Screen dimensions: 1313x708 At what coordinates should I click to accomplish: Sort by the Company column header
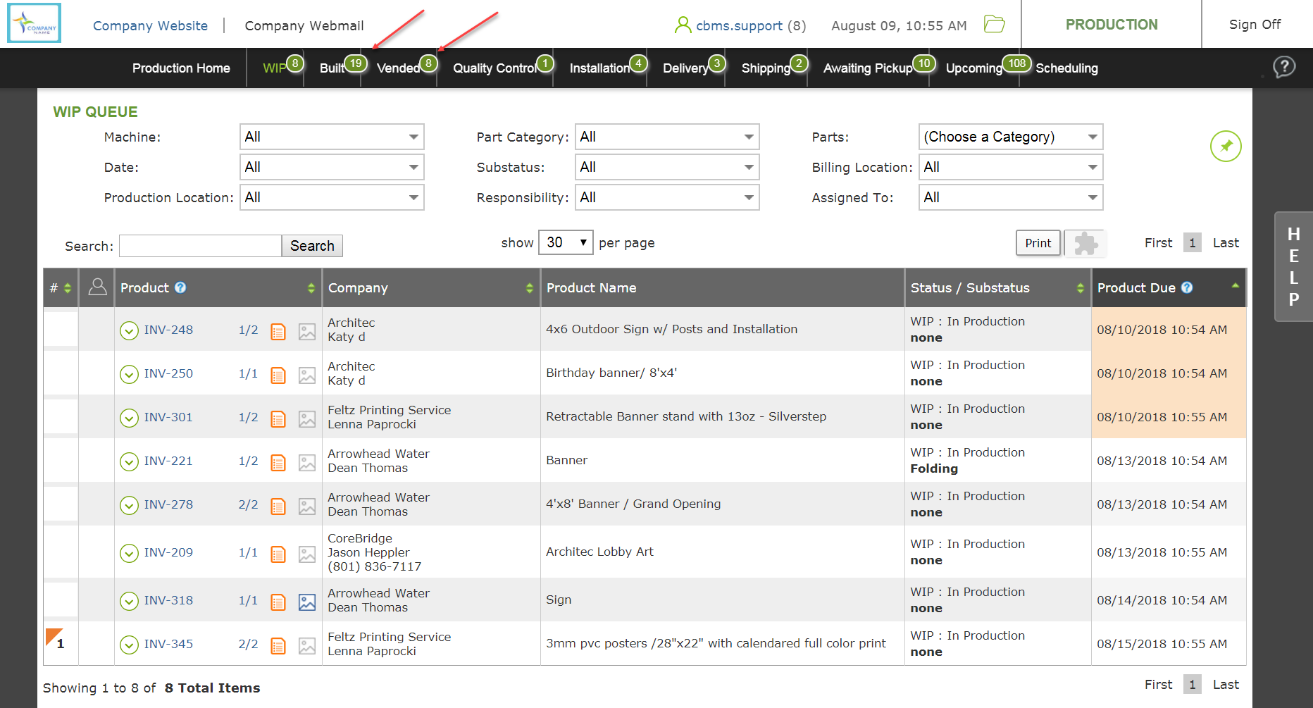click(x=431, y=287)
